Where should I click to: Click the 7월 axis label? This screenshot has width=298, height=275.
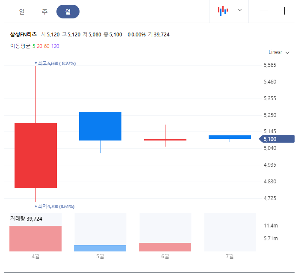coord(230,256)
